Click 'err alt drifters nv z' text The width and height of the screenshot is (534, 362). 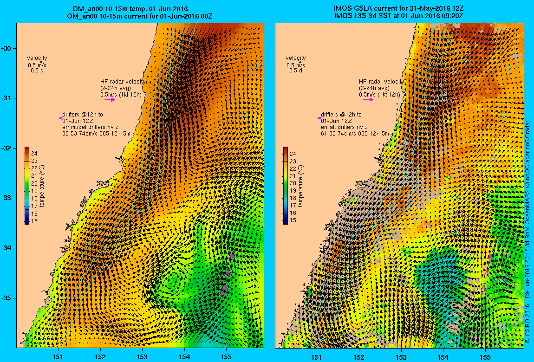click(x=344, y=127)
